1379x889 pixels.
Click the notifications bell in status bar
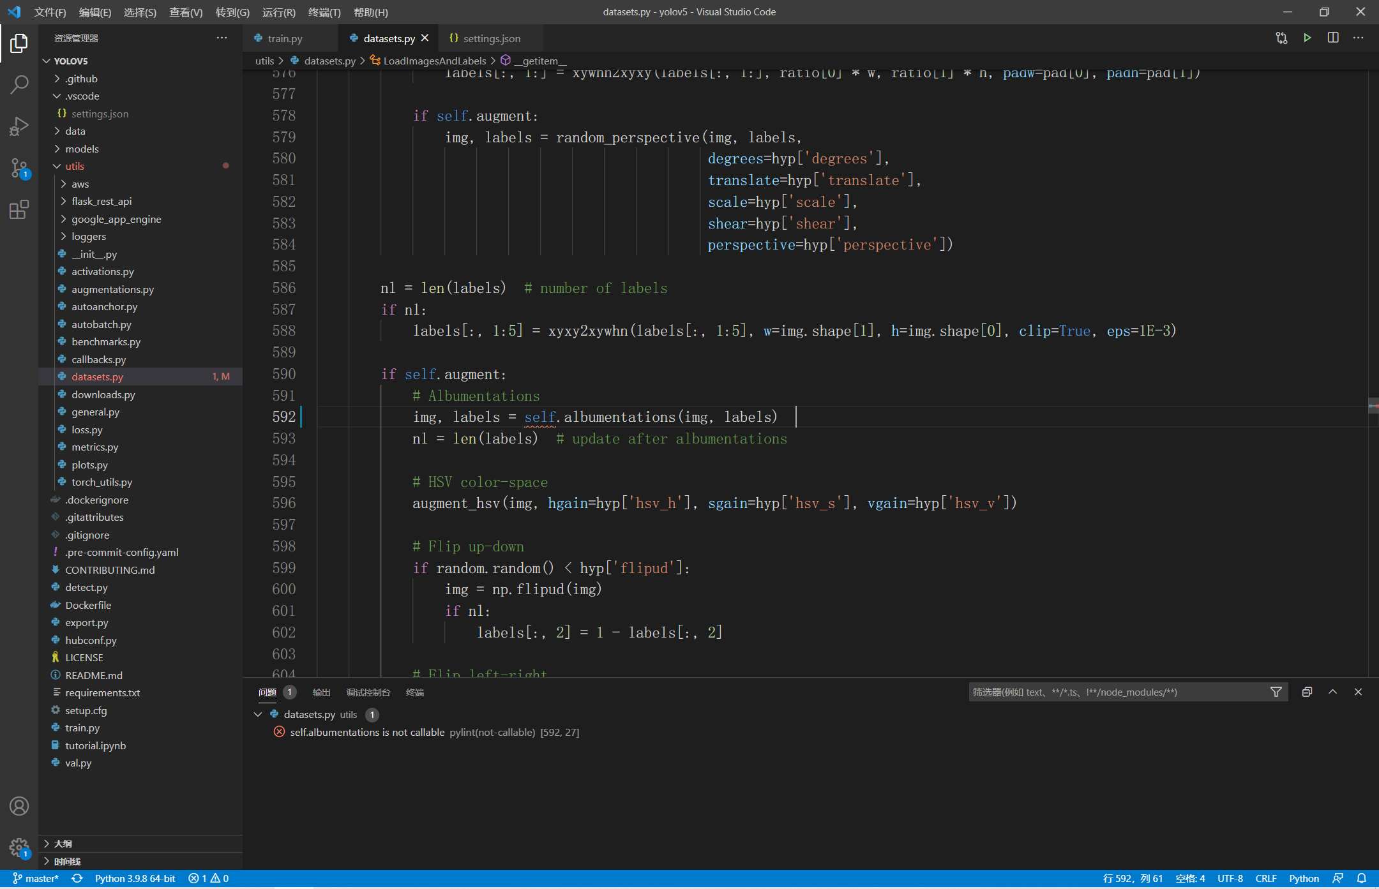(x=1362, y=879)
